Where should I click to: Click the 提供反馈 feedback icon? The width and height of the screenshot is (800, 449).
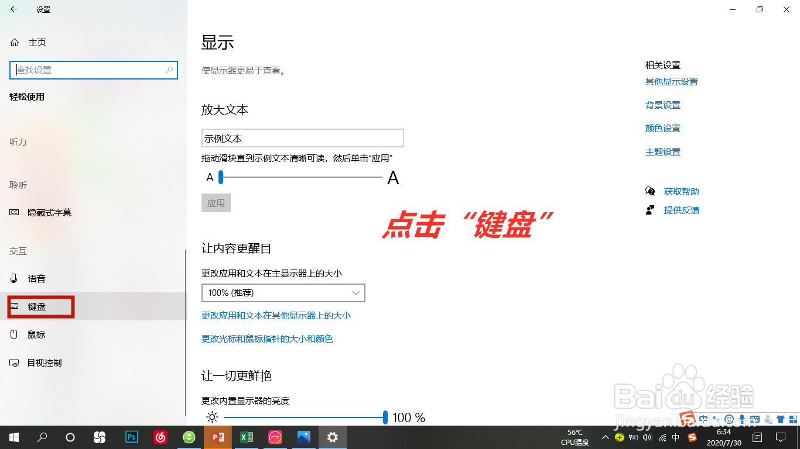click(x=650, y=210)
